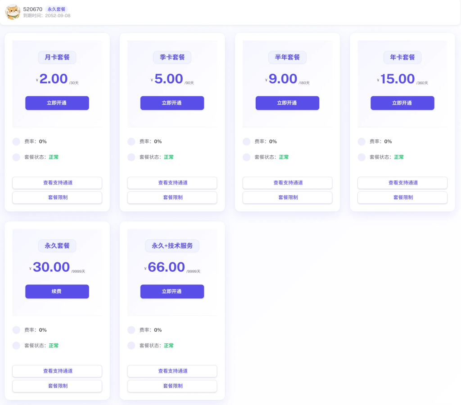
Task: Click the user avatar image
Action: coord(13,12)
